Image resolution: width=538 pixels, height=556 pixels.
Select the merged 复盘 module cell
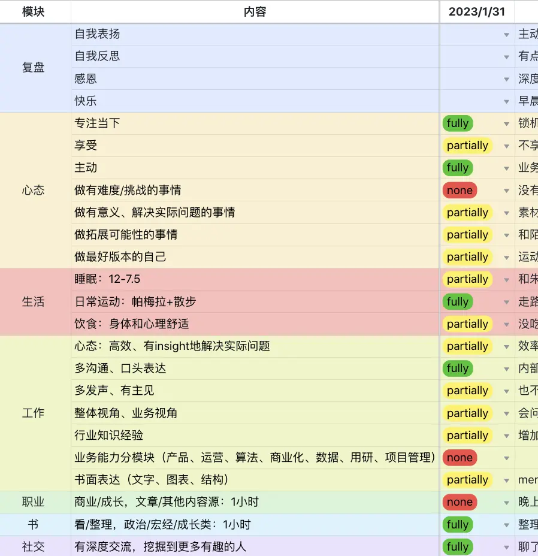pos(34,68)
